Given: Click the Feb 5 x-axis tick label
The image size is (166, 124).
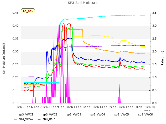Looking at the screenshot, I should [x=20, y=107].
